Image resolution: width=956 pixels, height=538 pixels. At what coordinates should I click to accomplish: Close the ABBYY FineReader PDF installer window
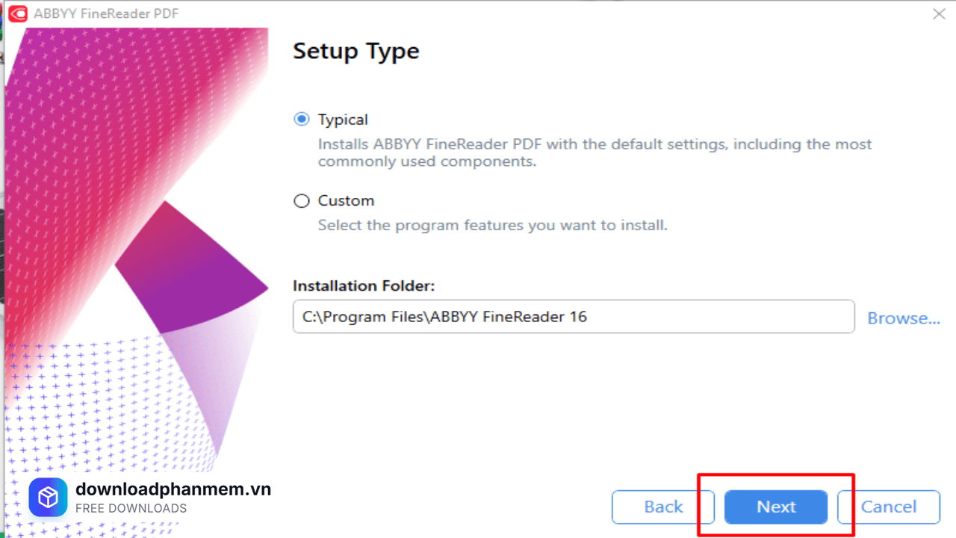click(939, 14)
